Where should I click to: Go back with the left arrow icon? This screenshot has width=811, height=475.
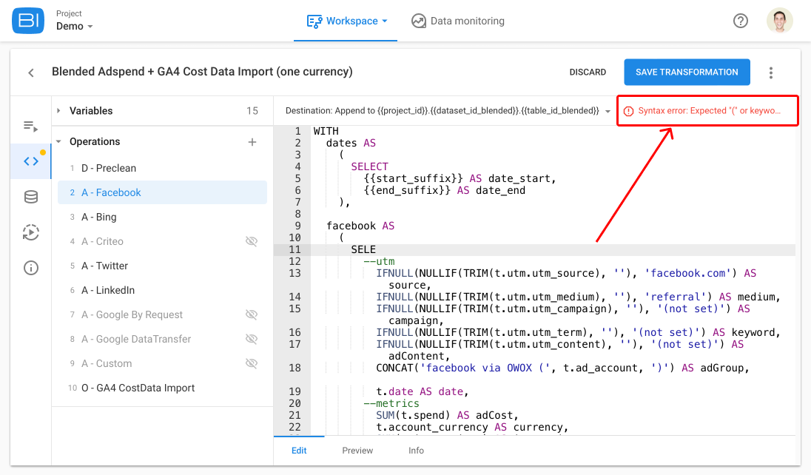(31, 73)
